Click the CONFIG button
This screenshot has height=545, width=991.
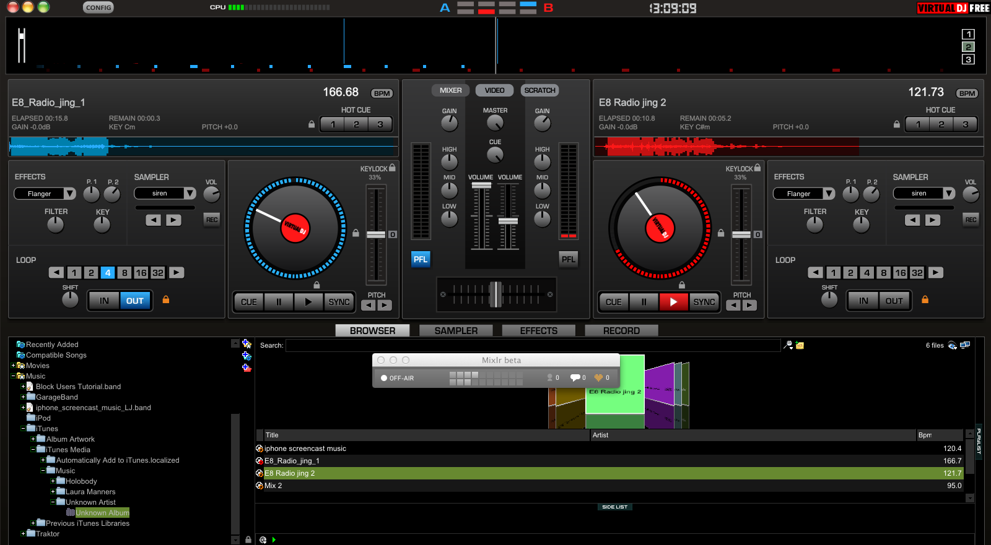pyautogui.click(x=98, y=7)
